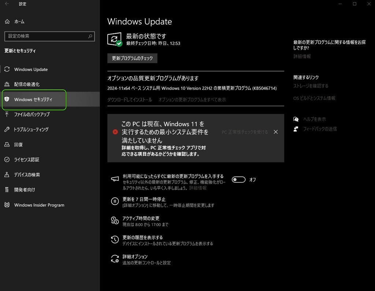Click the delivery optimization icon beside 配信の最適化
This screenshot has width=375, height=291.
7,84
